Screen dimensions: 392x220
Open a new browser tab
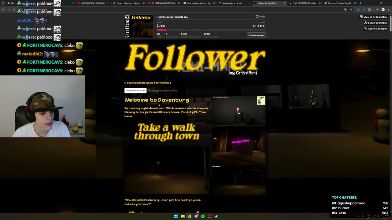pos(360,3)
